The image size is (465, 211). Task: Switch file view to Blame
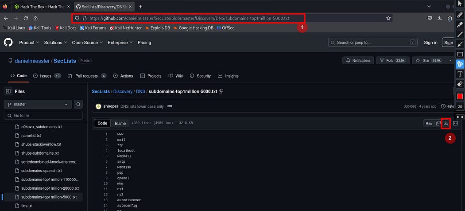pos(120,124)
